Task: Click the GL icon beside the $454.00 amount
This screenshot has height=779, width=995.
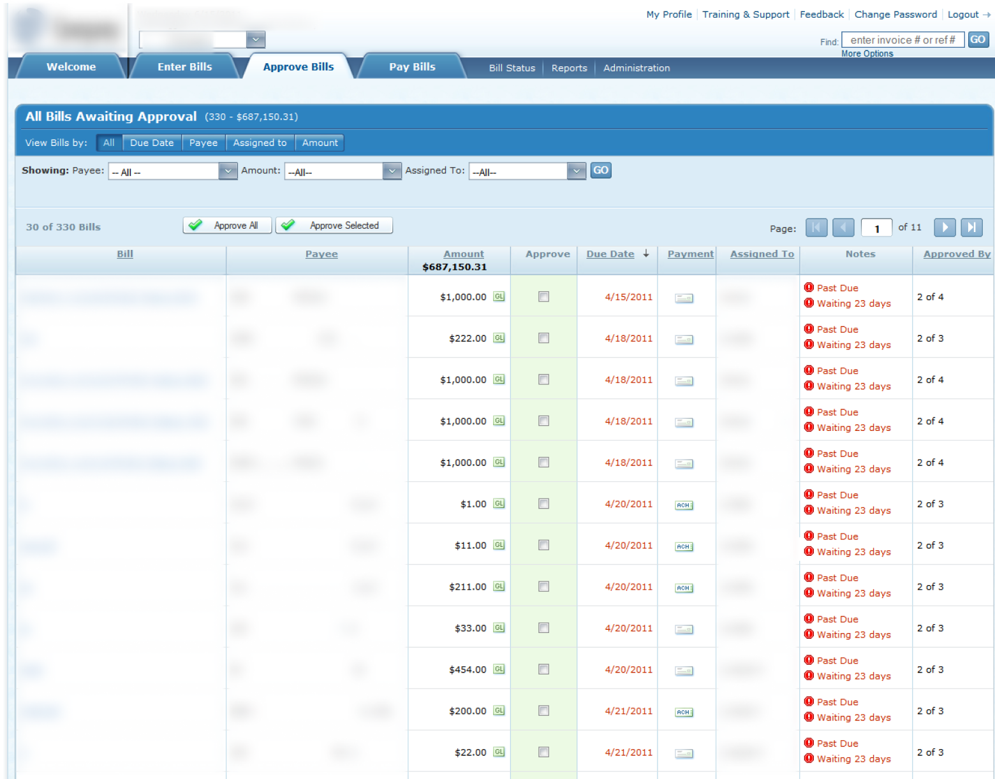Action: (x=499, y=669)
